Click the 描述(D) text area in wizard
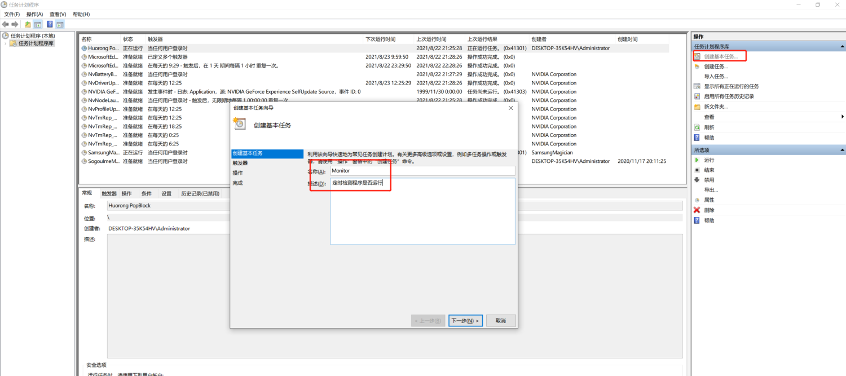846x376 pixels. [x=422, y=211]
